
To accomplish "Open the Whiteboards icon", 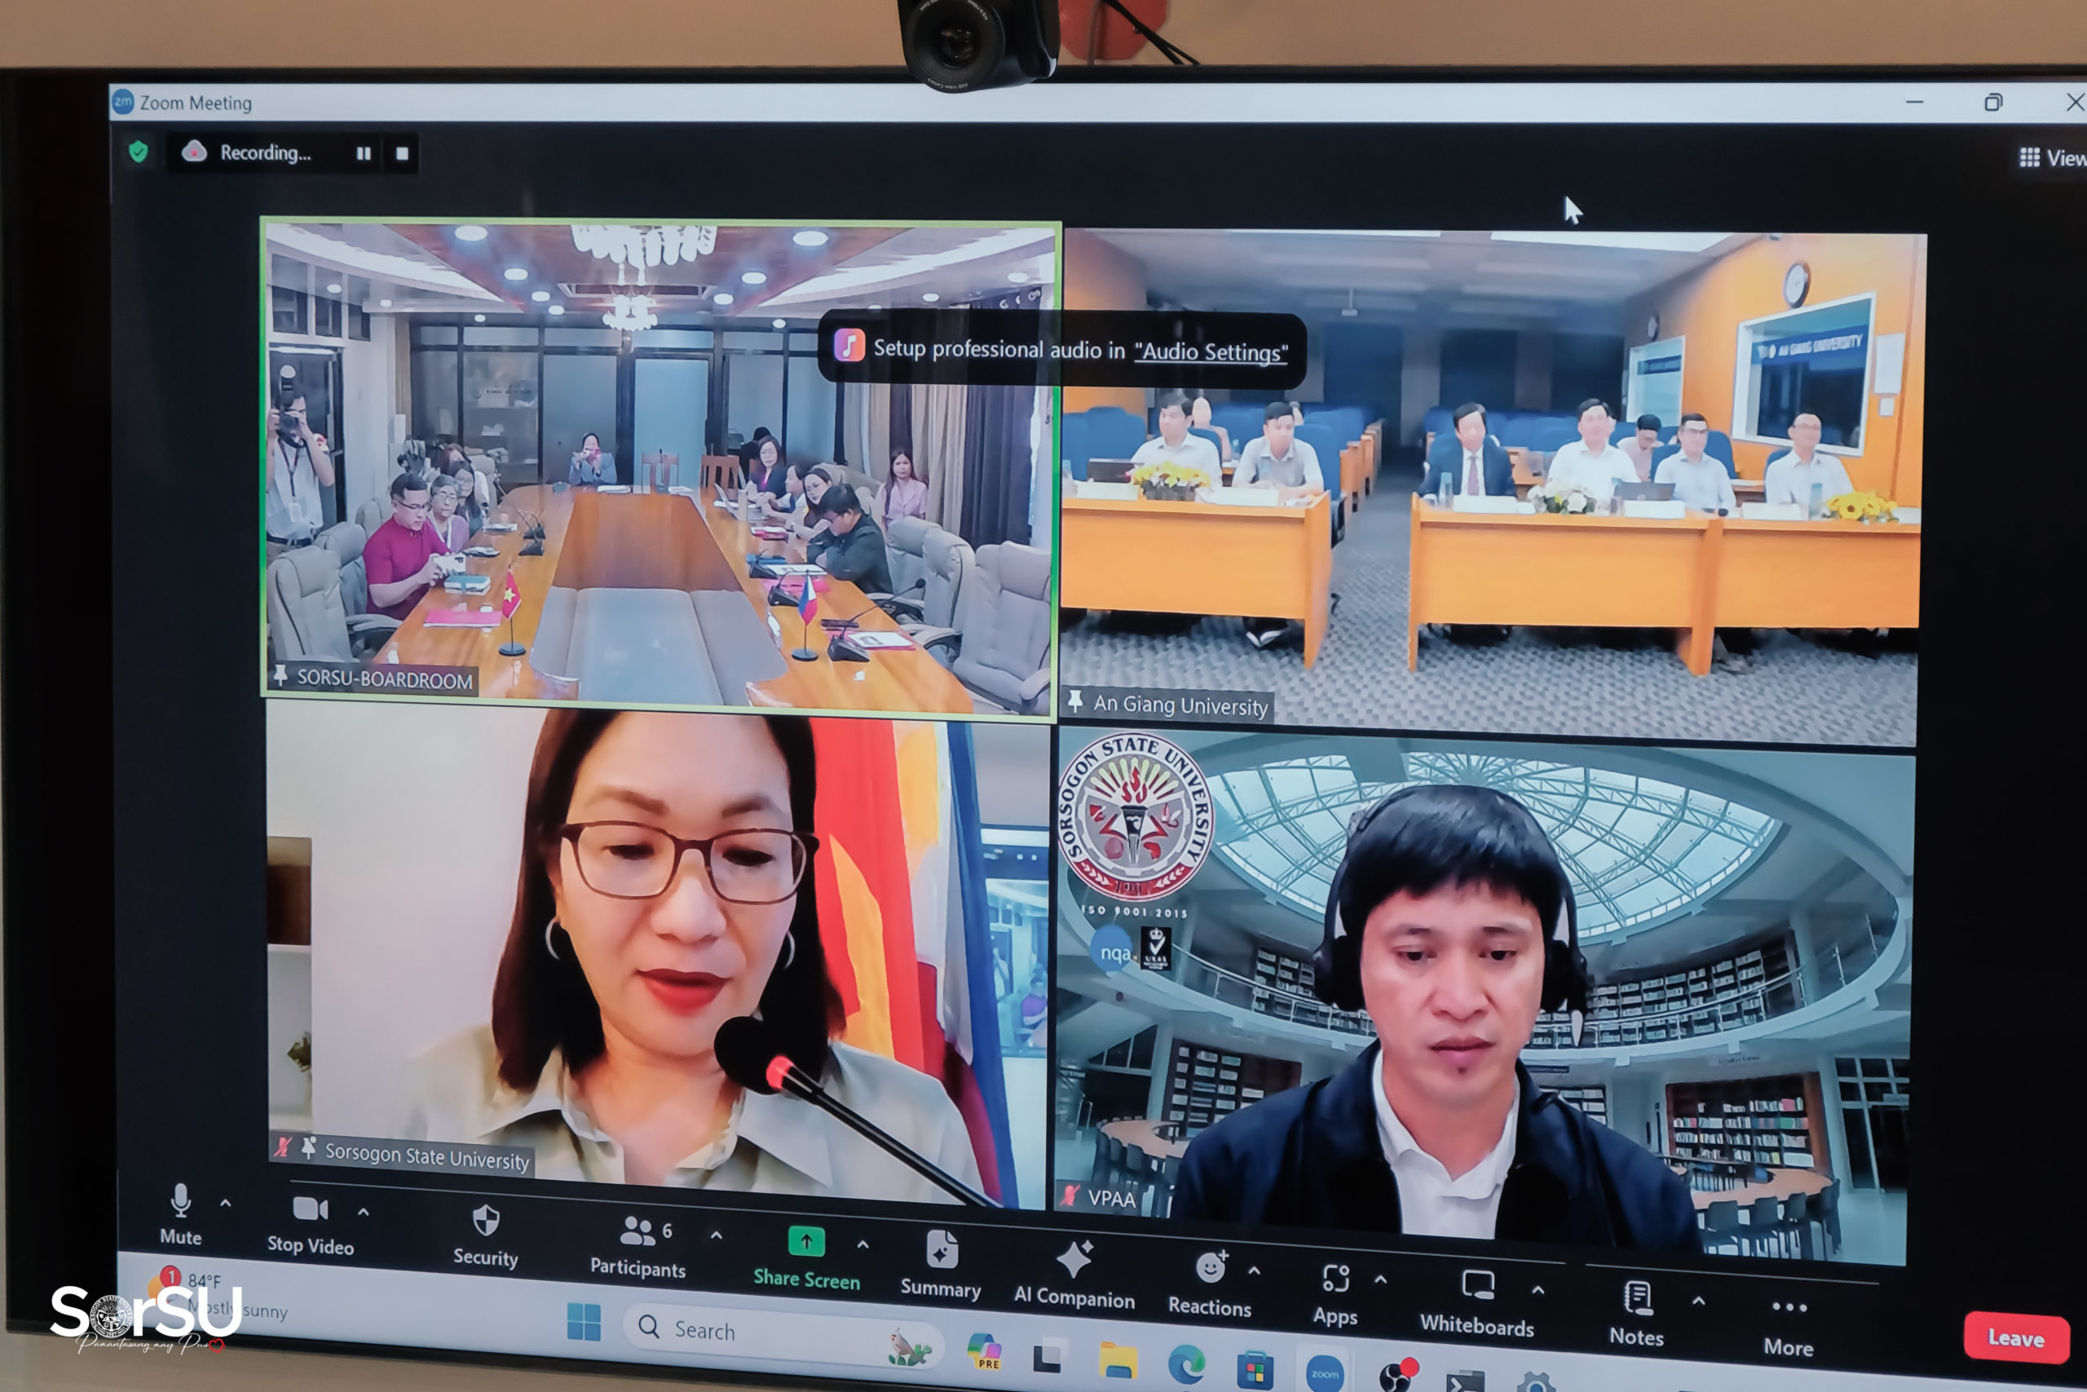I will pyautogui.click(x=1477, y=1284).
